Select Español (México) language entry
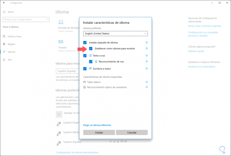This screenshot has height=156, width=231. [68, 133]
